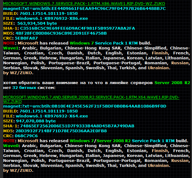Select file name windows6.1-KB976932-X64.exe

point(52,116)
